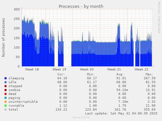
Task: Click the 'Max:' column header
Action: coord(150,74)
